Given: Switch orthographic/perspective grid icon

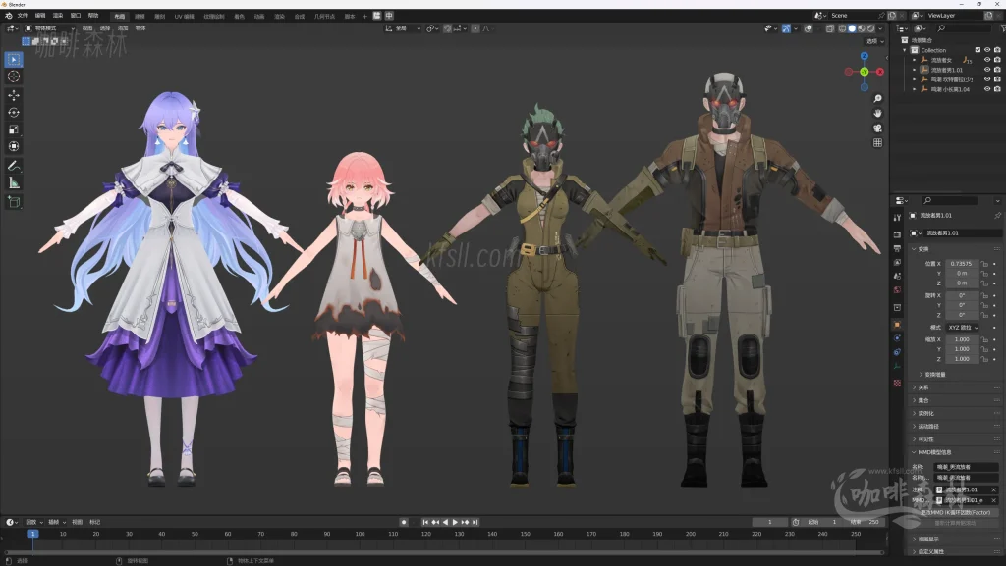Looking at the screenshot, I should (877, 143).
